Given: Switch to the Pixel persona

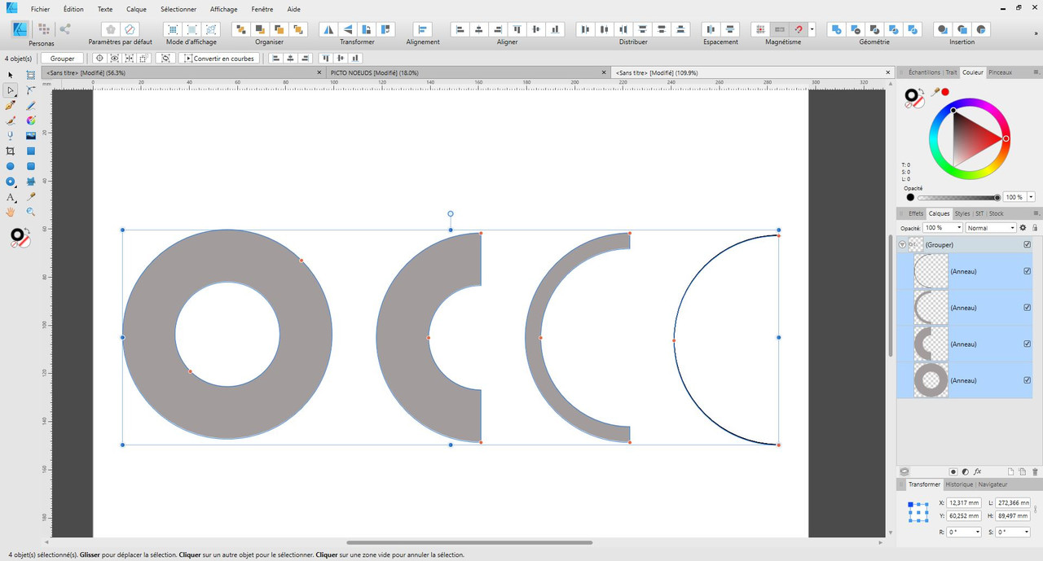Looking at the screenshot, I should 42,29.
